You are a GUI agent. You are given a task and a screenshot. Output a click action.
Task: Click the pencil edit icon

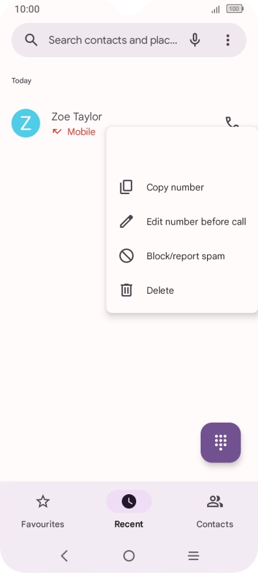tap(126, 222)
